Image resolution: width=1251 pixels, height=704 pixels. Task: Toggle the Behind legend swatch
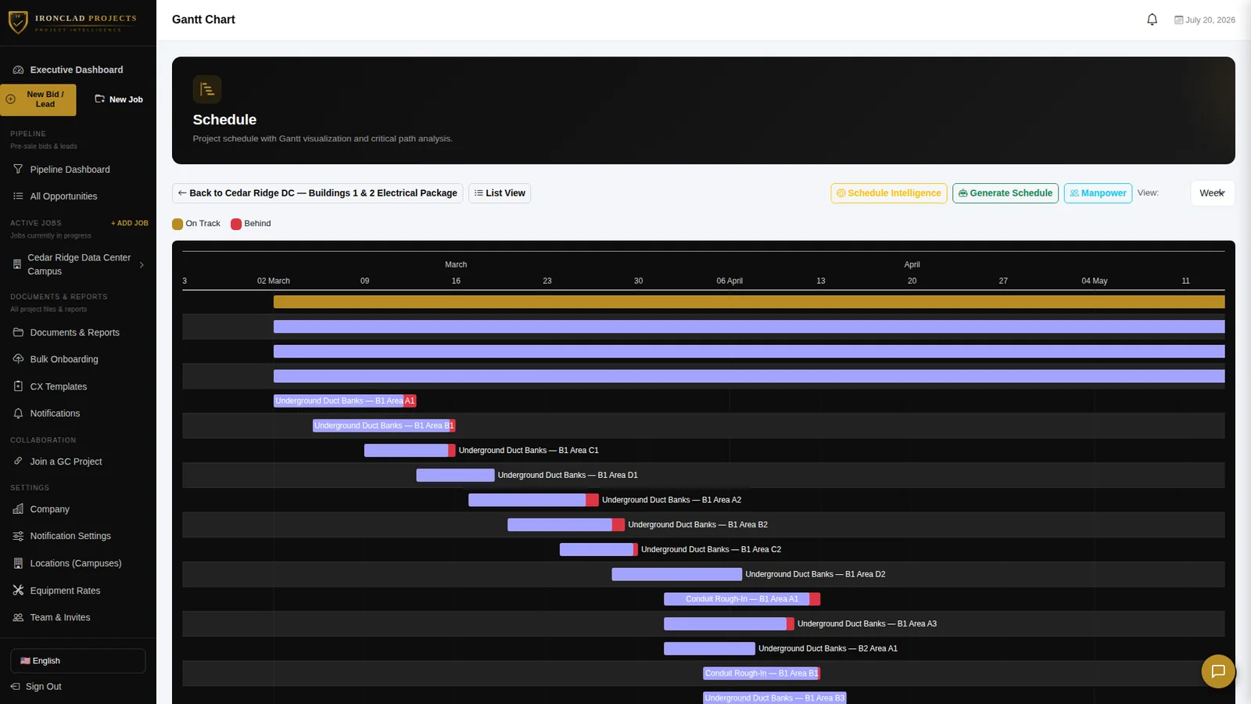[236, 224]
